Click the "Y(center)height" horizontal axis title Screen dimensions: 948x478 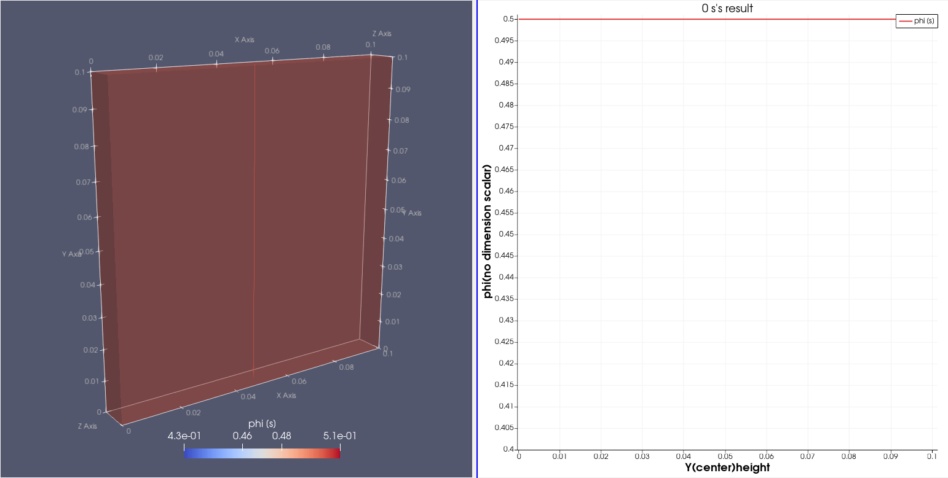click(727, 468)
